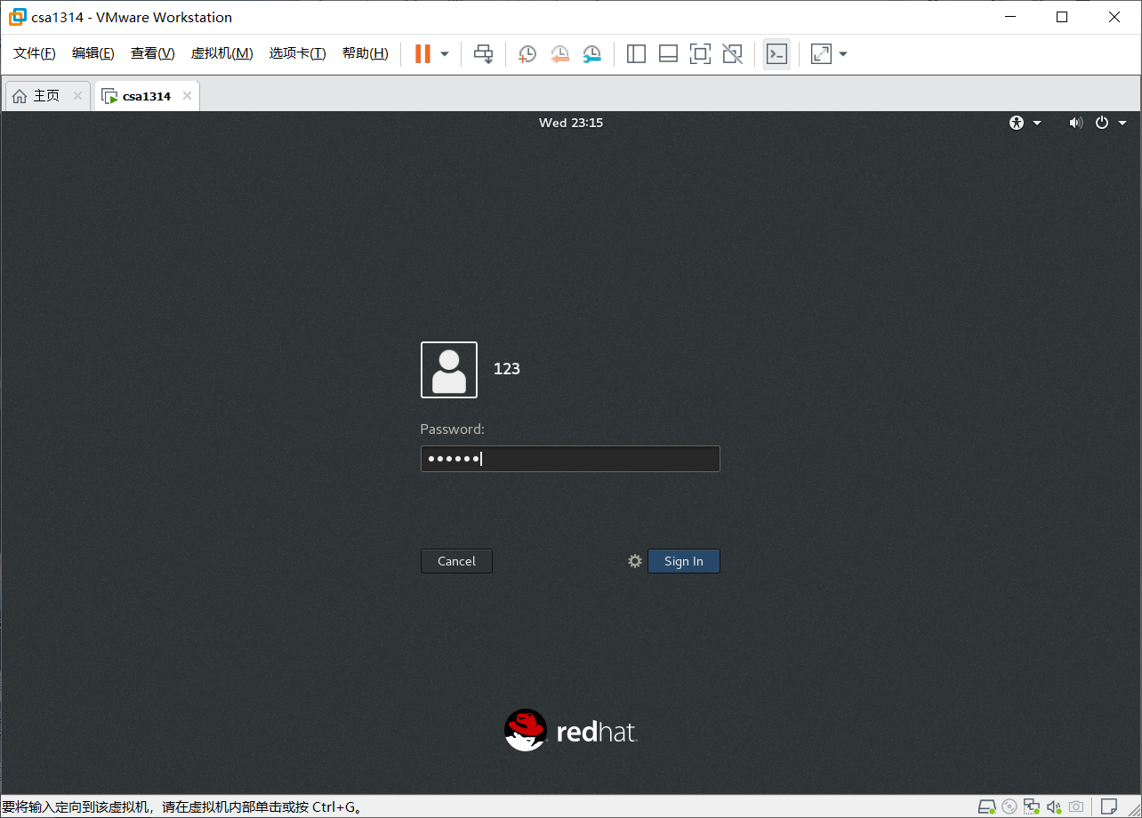1142x818 pixels.
Task: Click the VMware Workstation title bar logo
Action: click(17, 17)
